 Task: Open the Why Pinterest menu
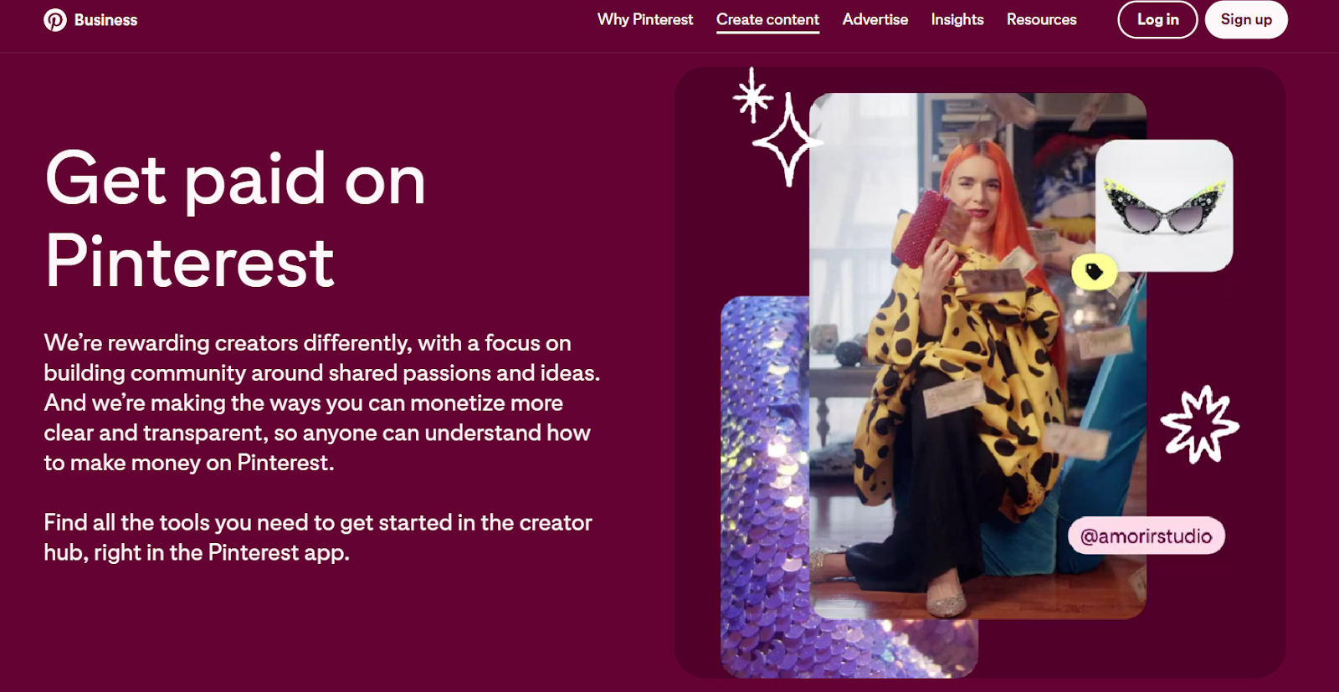[645, 19]
